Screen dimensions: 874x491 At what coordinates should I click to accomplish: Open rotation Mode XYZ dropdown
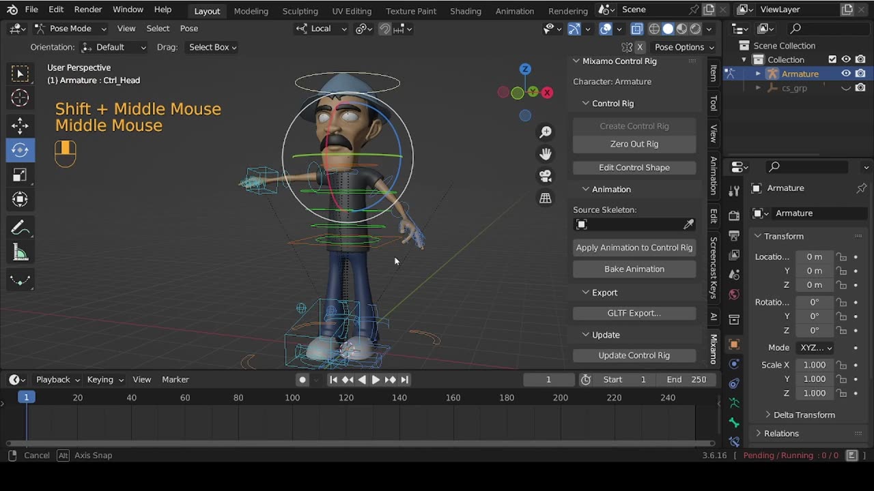click(816, 348)
